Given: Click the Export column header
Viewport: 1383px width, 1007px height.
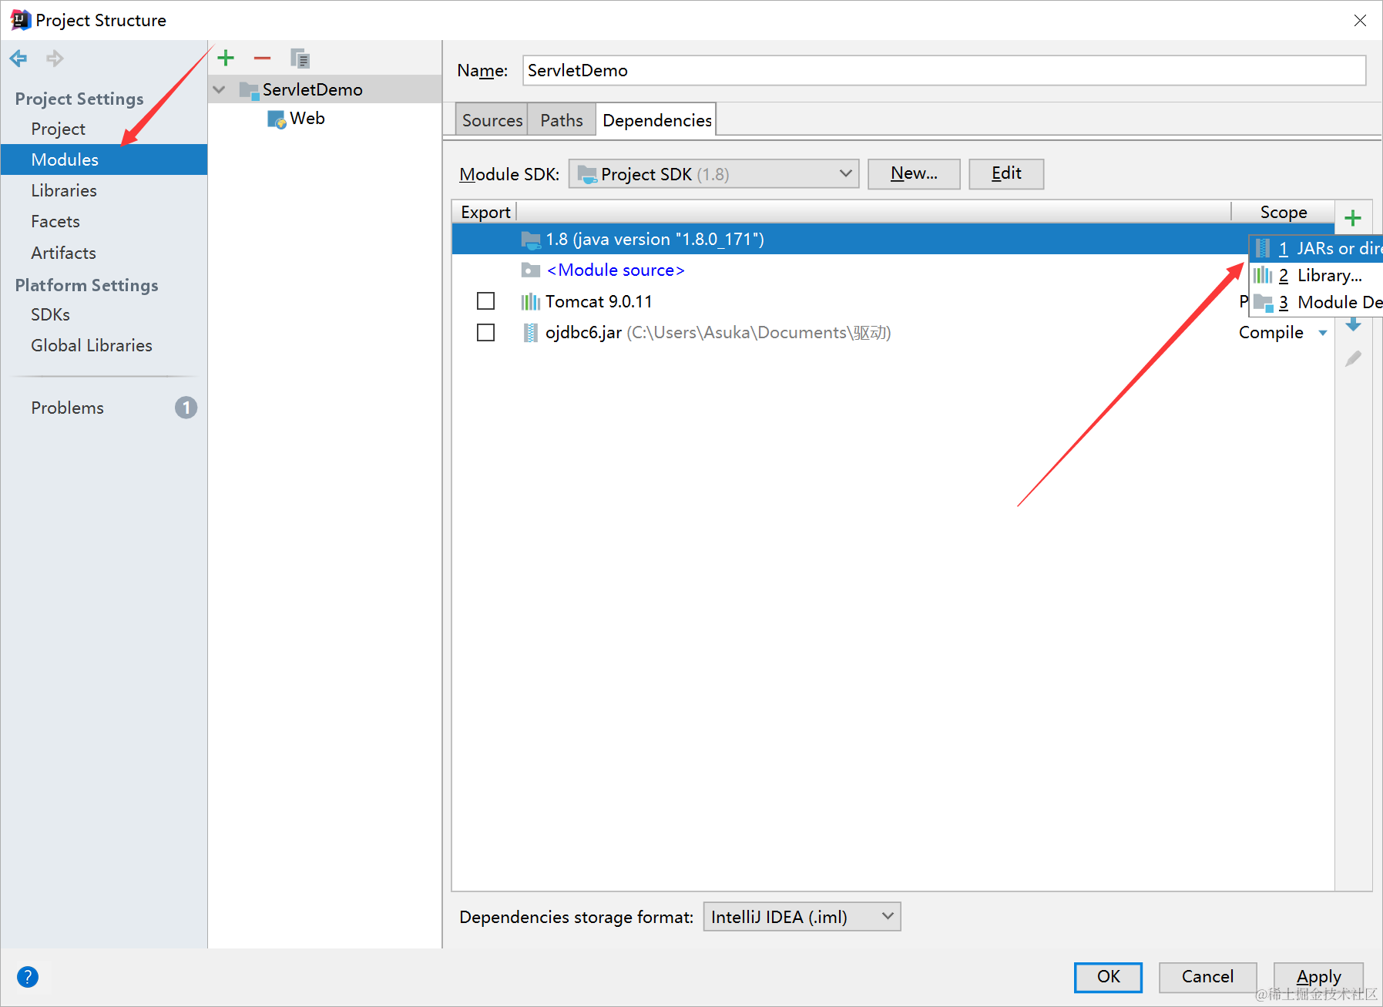Looking at the screenshot, I should pyautogui.click(x=485, y=212).
